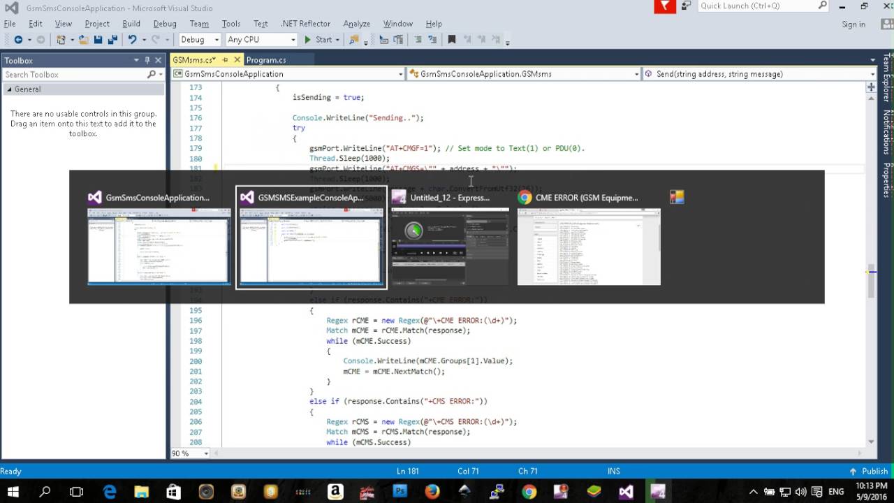Pin the GSMsms.cs tab
The height and width of the screenshot is (503, 894).
pyautogui.click(x=225, y=60)
